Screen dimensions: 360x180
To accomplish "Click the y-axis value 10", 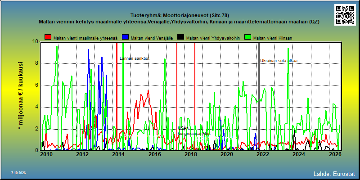I will (36, 42).
